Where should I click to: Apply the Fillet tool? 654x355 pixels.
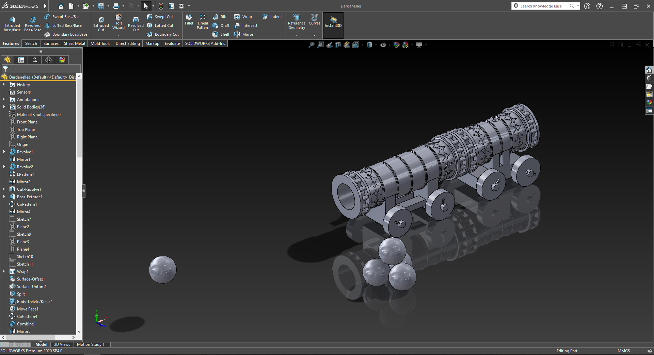click(x=189, y=19)
